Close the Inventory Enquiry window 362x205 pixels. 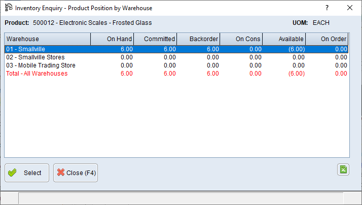point(349,8)
